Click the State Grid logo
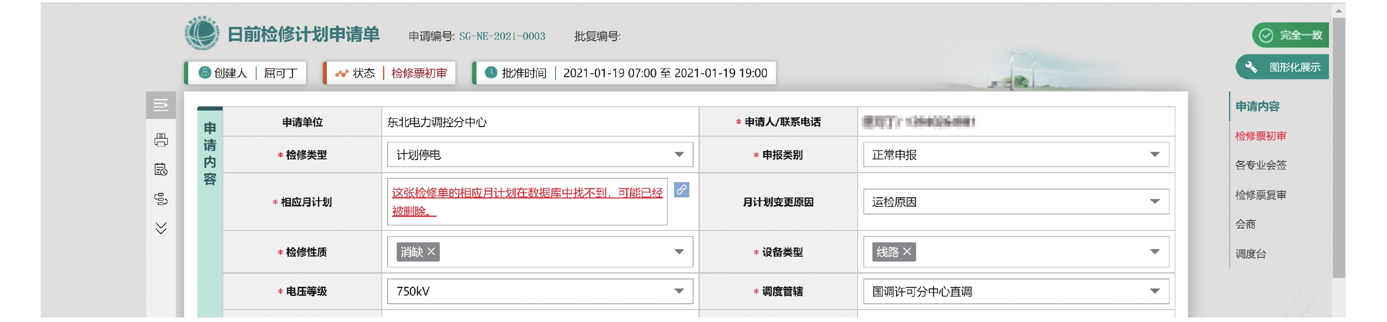Viewport: 1387px width, 322px height. click(x=202, y=33)
